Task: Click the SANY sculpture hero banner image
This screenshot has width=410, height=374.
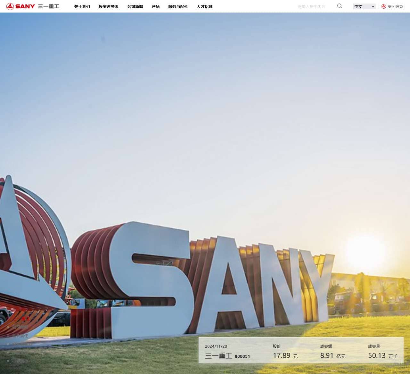Action: pyautogui.click(x=205, y=160)
